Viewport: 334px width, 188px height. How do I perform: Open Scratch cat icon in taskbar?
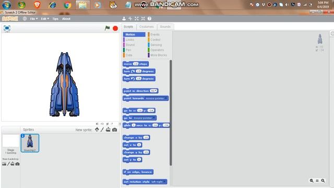[113, 5]
